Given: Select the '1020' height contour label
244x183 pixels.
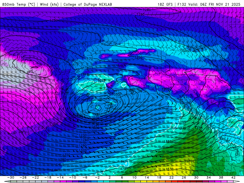Looking at the screenshot, I should [x=95, y=117].
